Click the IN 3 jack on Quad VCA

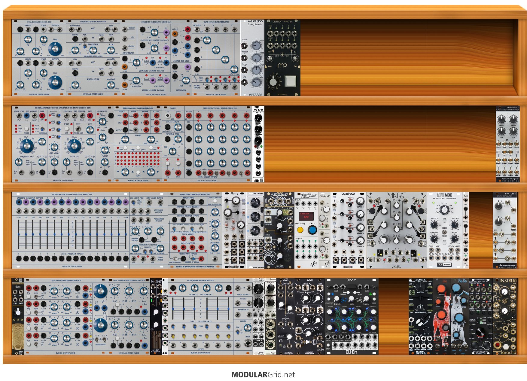pos(352,252)
